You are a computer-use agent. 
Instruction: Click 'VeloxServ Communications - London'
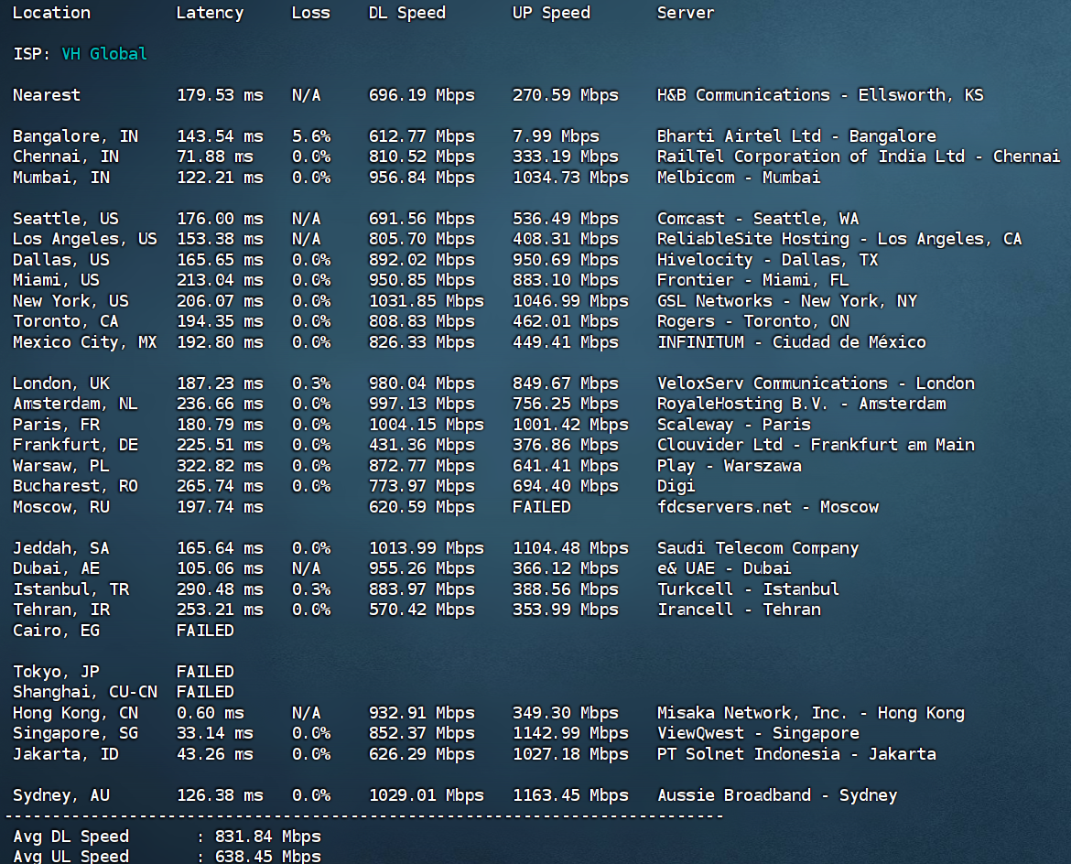pyautogui.click(x=817, y=383)
